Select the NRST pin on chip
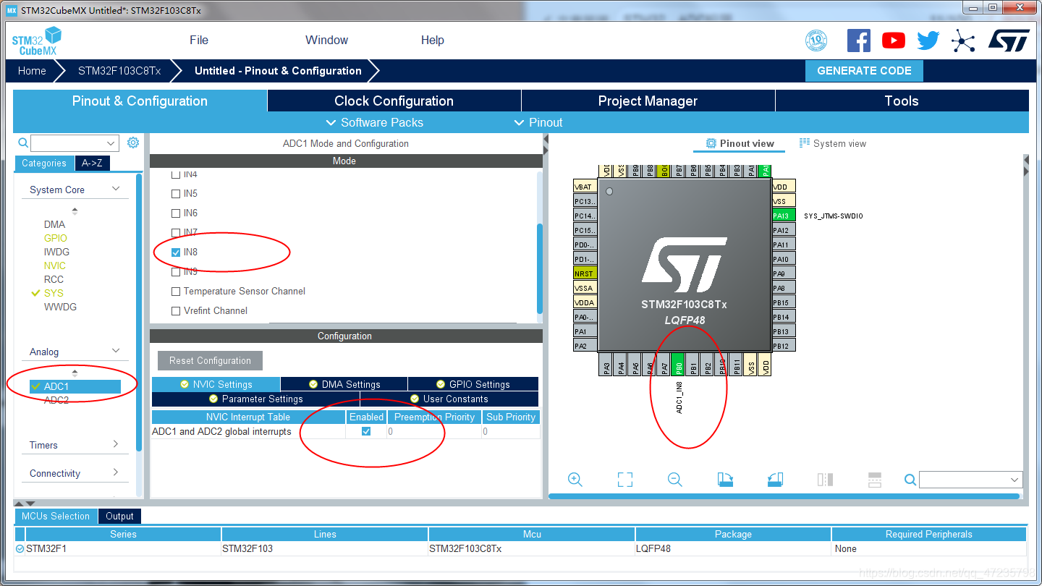Image resolution: width=1042 pixels, height=586 pixels. click(585, 273)
